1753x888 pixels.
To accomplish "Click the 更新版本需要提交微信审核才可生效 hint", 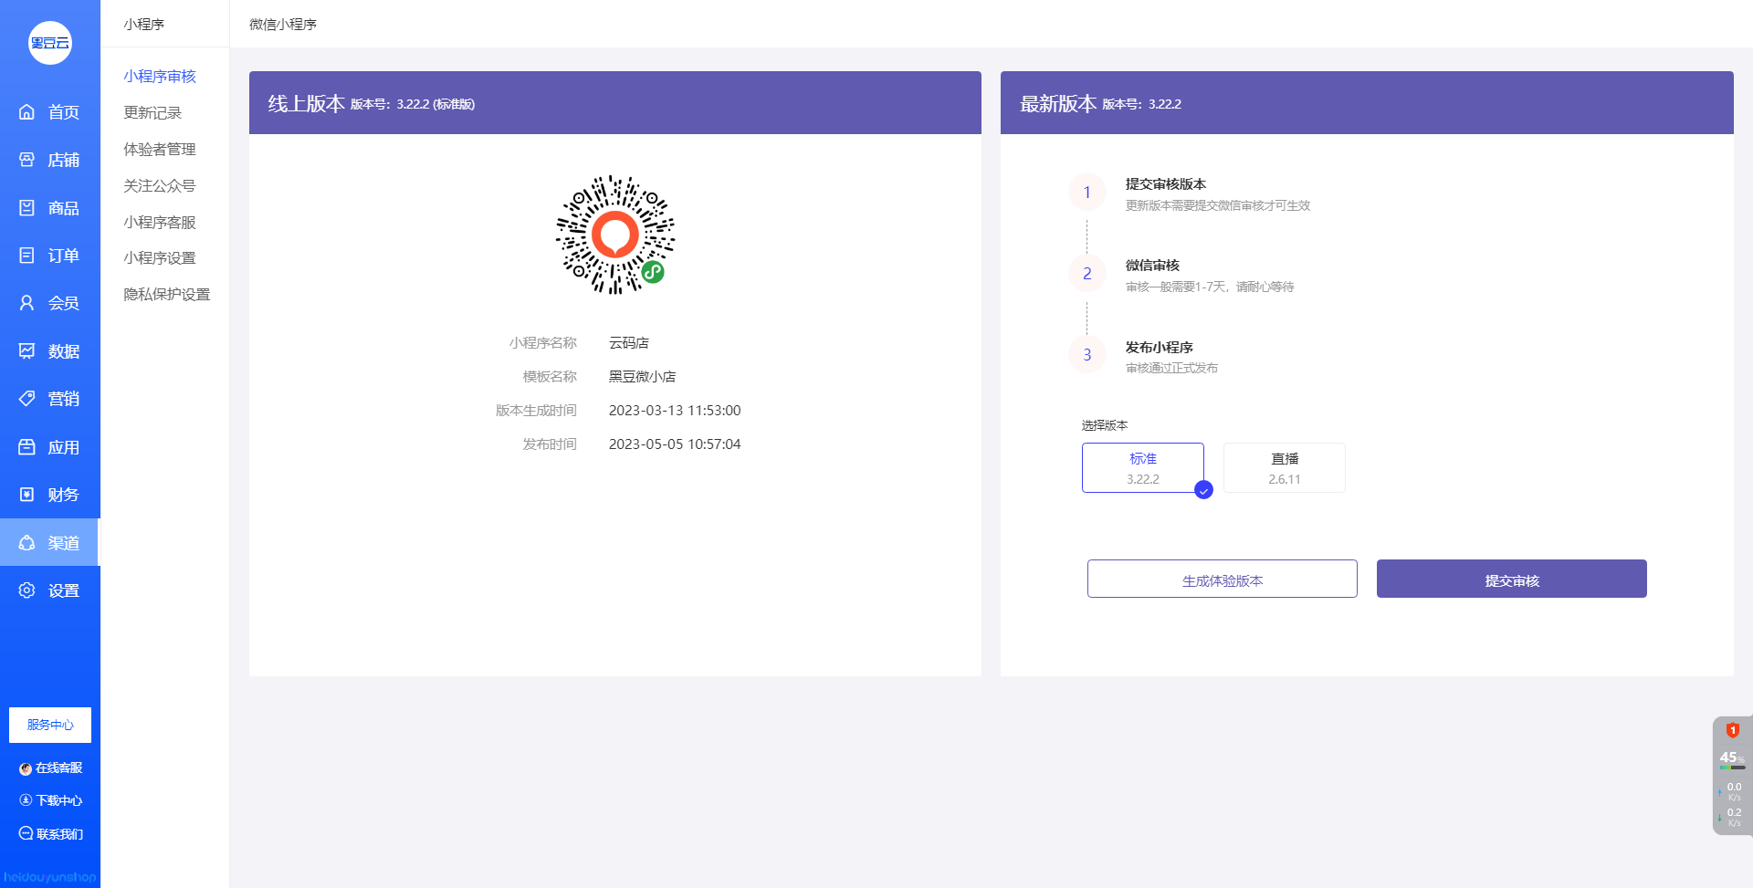I will pyautogui.click(x=1218, y=205).
